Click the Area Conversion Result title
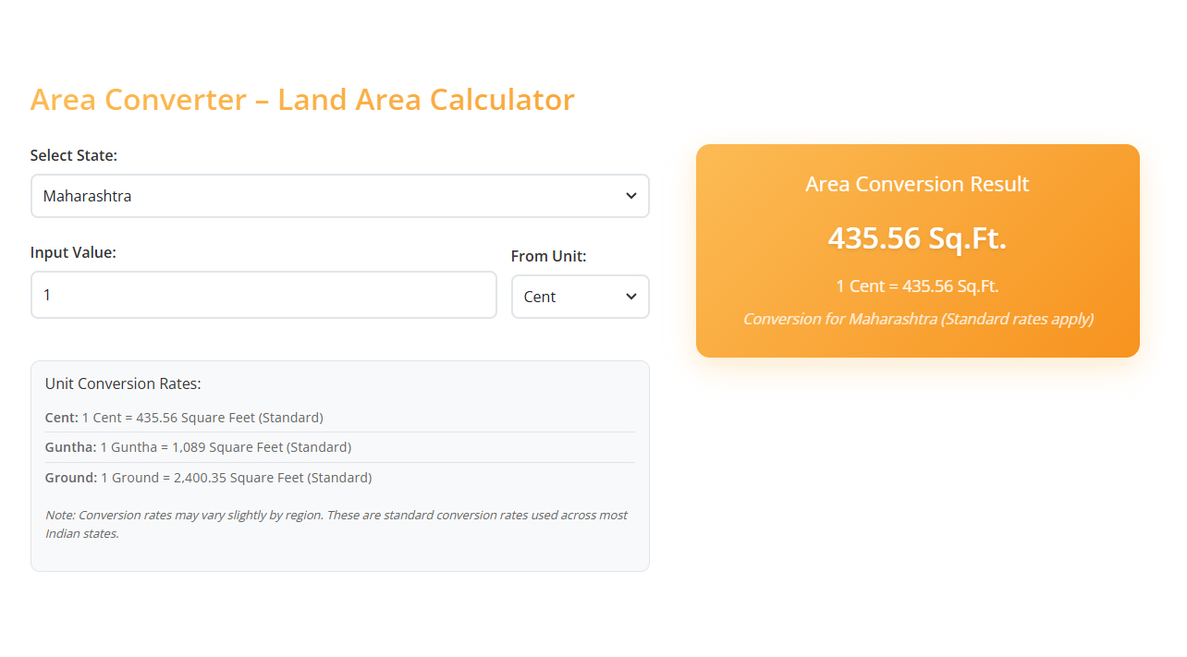 coord(917,184)
